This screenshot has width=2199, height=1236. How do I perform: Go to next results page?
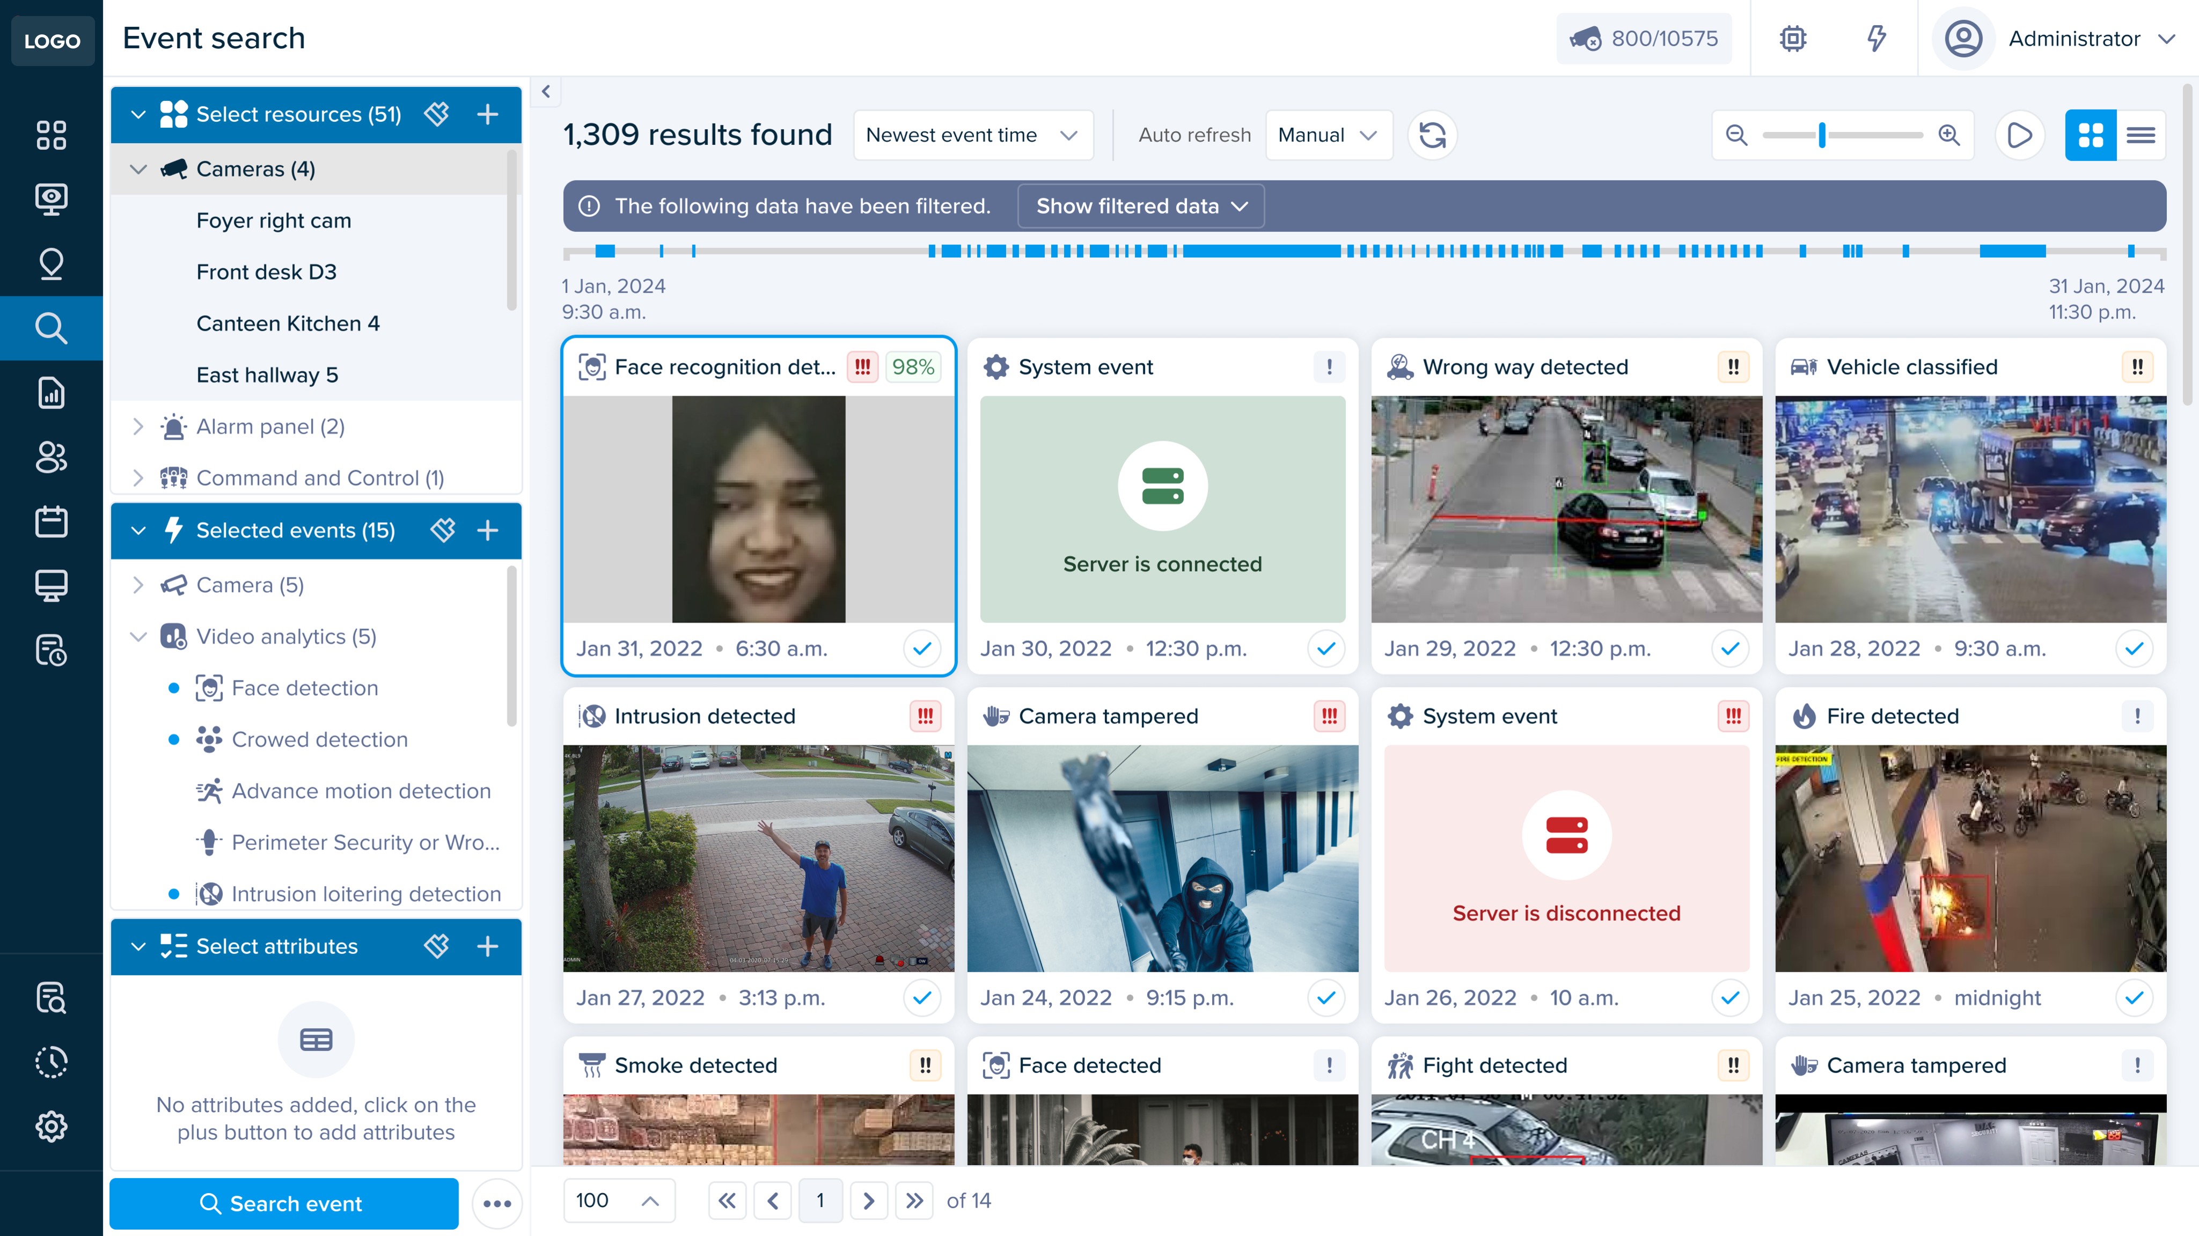coord(868,1201)
